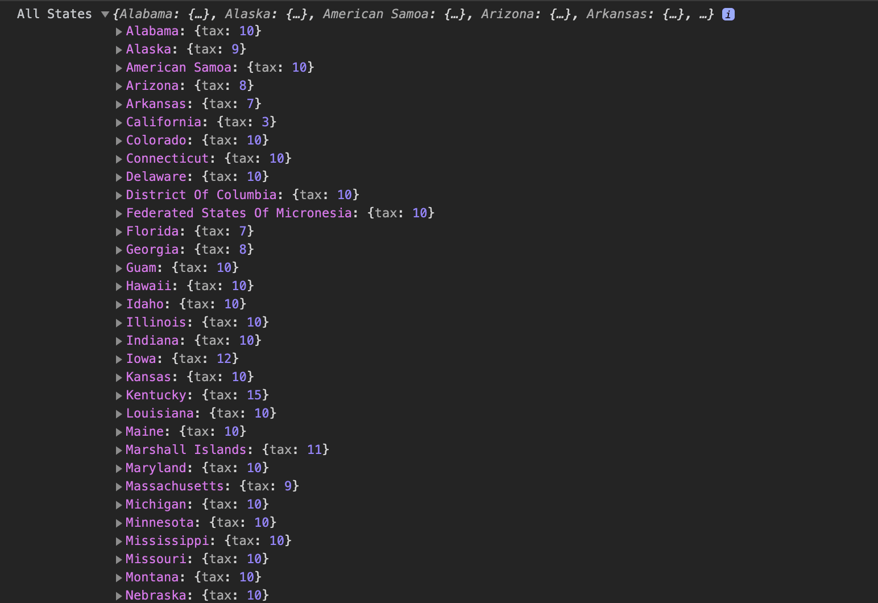
Task: Expand the Minnesota entry
Action: click(119, 523)
